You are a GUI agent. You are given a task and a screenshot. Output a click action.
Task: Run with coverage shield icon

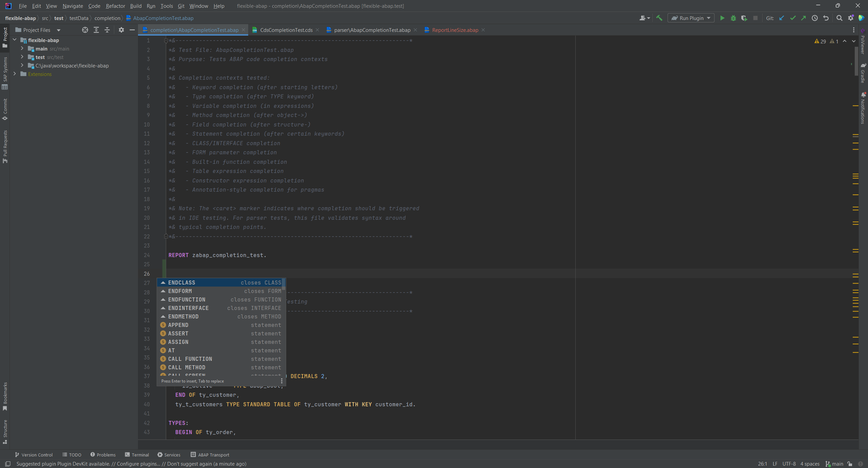tap(744, 18)
